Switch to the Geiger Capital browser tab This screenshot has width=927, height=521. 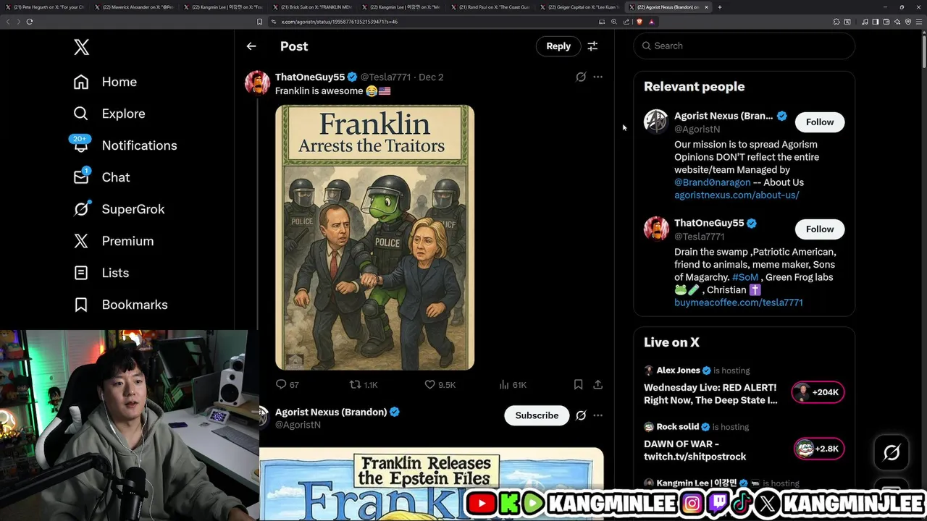[x=579, y=7]
